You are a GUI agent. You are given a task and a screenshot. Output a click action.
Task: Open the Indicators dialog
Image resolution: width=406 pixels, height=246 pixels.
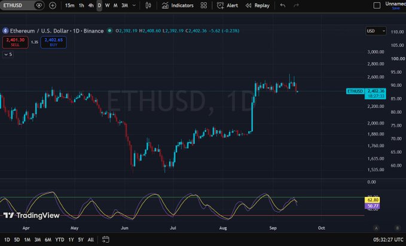178,5
